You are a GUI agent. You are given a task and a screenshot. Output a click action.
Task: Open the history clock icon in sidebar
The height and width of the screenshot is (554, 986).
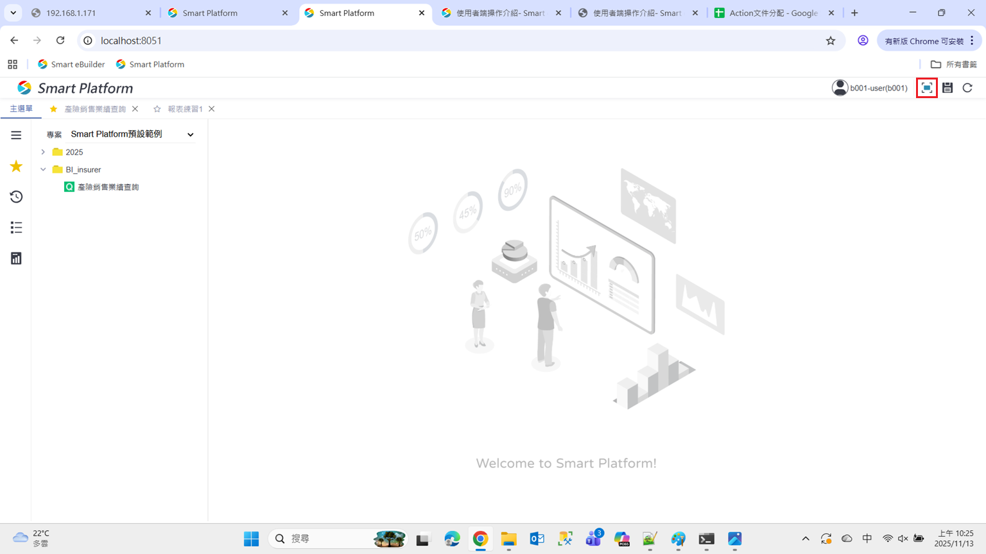pyautogui.click(x=16, y=197)
